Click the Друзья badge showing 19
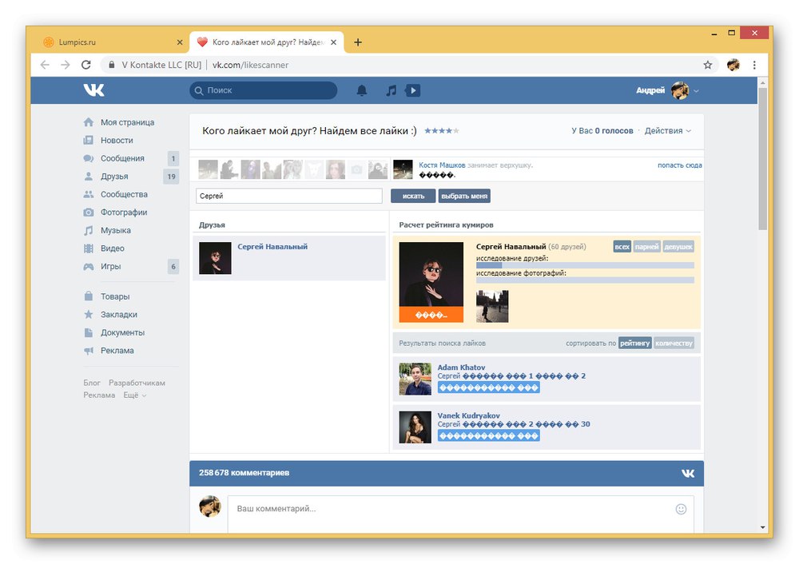 point(171,177)
